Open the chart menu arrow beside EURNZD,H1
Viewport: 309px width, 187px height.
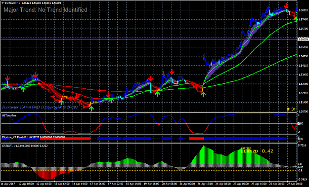click(3, 3)
